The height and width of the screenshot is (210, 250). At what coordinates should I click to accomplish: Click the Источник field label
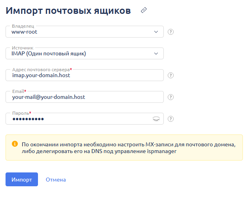tap(23, 48)
